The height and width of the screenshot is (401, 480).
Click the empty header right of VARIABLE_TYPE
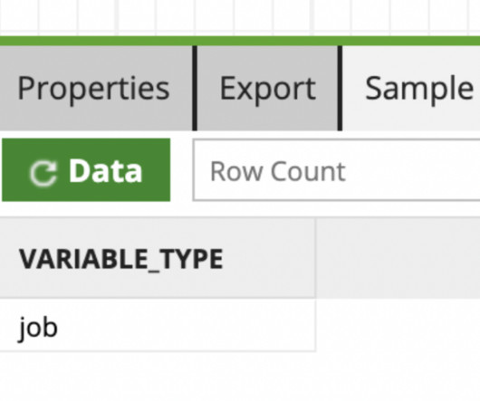[398, 258]
